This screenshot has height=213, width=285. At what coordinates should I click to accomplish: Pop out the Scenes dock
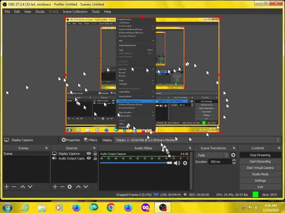point(46,148)
